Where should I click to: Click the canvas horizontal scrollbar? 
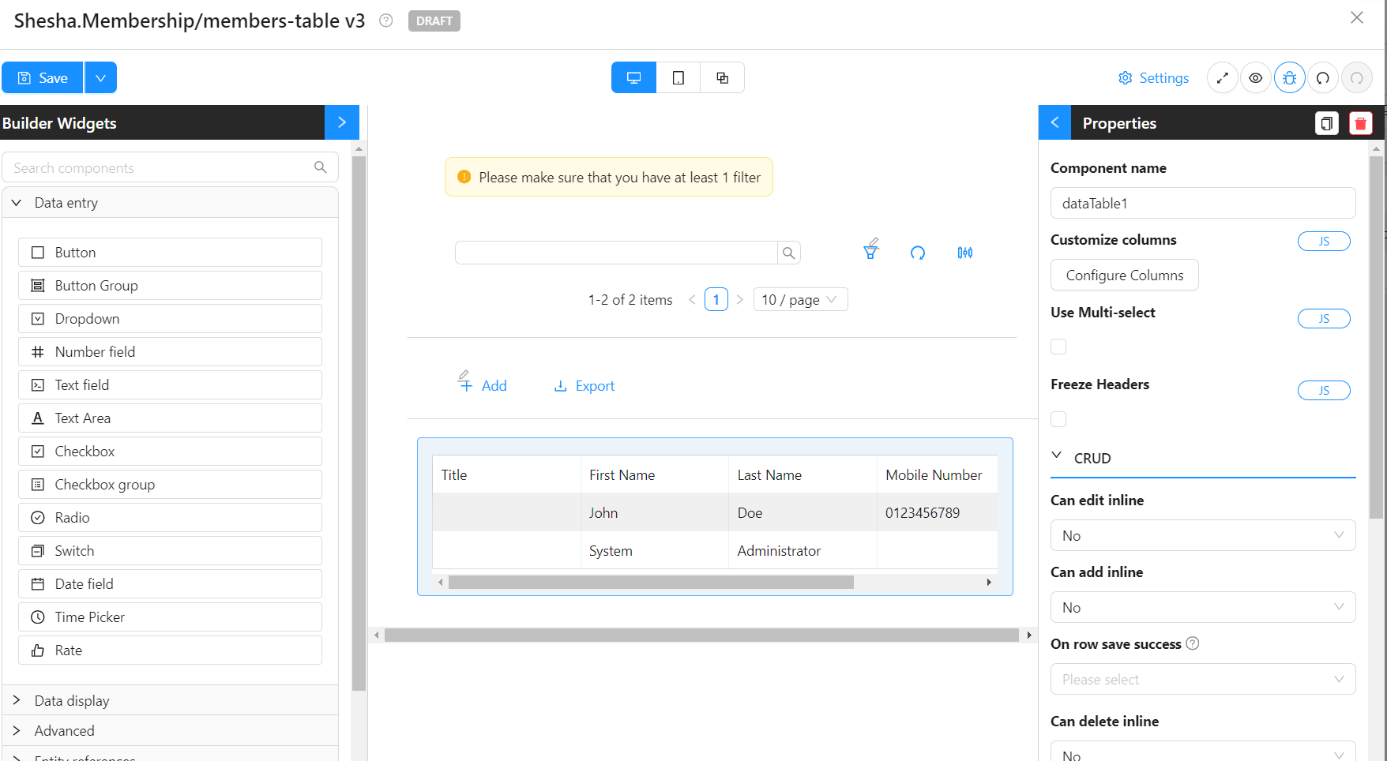pos(701,635)
